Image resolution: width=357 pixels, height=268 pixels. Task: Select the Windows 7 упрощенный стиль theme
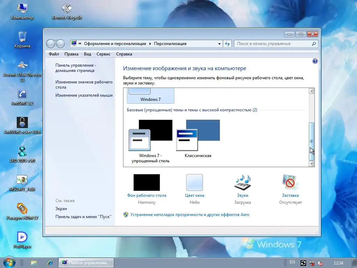coord(151,141)
